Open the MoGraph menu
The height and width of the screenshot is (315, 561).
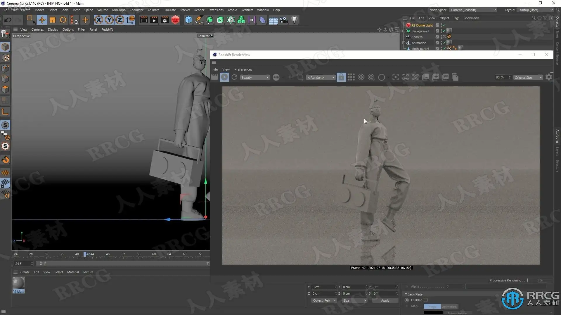pos(119,10)
